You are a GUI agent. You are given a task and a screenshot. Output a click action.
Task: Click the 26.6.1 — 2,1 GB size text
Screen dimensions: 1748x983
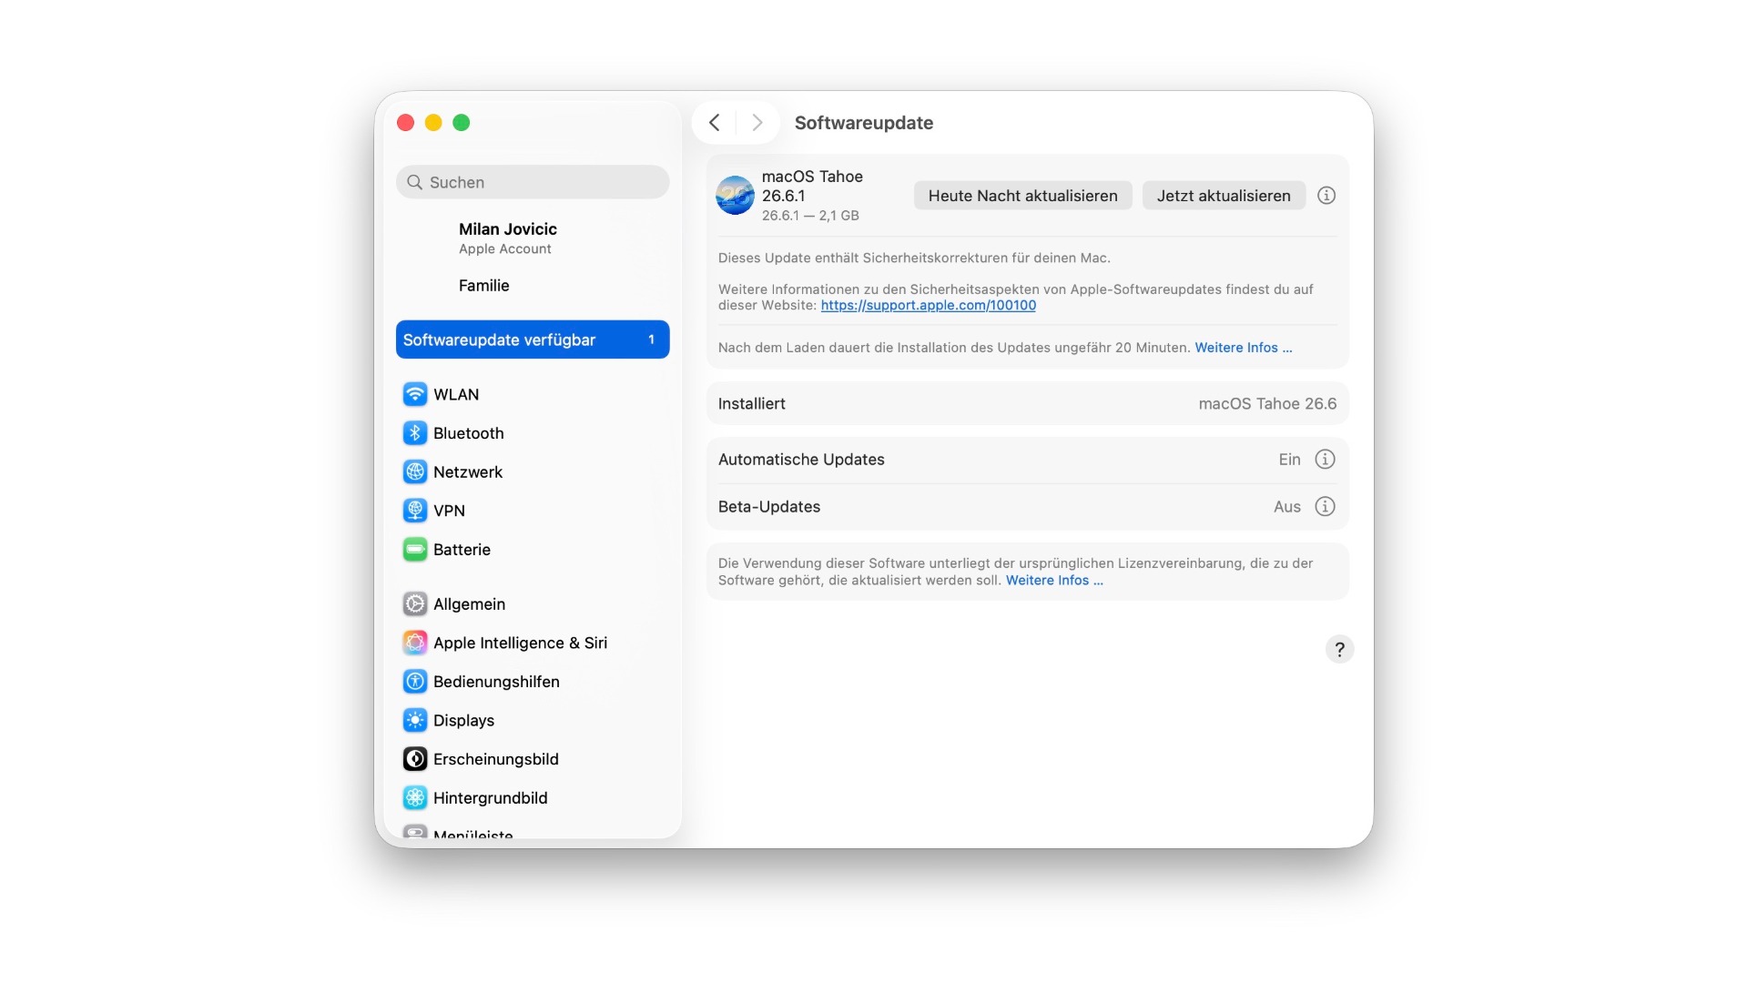coord(810,216)
